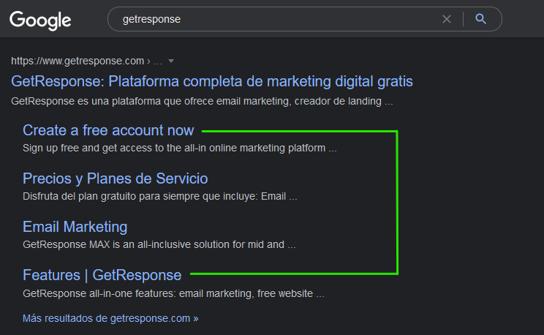Show "Más resultados de getresponse.com"
This screenshot has width=544, height=335.
point(110,319)
